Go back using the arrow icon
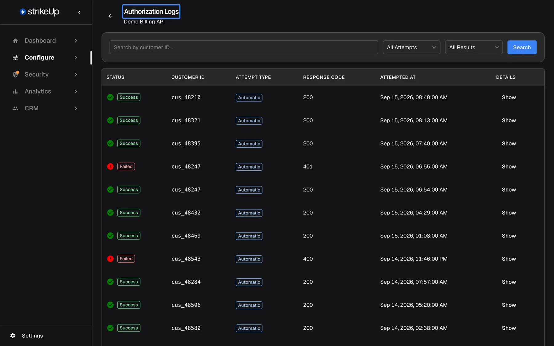 (x=110, y=16)
